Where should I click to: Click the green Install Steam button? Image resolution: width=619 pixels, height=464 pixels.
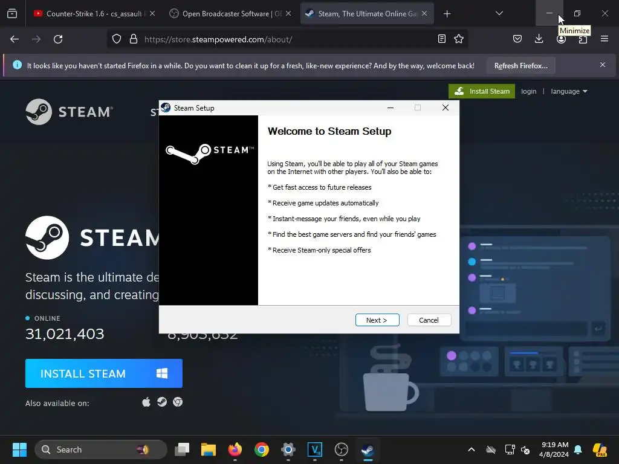pyautogui.click(x=482, y=91)
